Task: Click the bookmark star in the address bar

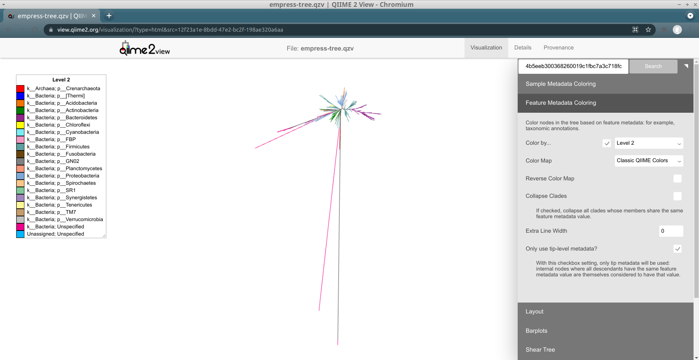Action: click(x=648, y=30)
